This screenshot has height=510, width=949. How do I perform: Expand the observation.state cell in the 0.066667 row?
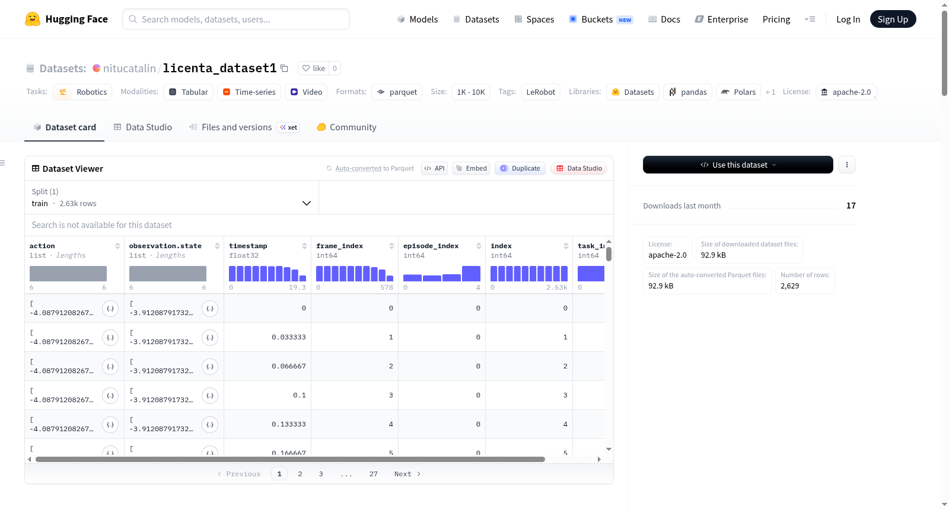(x=210, y=367)
